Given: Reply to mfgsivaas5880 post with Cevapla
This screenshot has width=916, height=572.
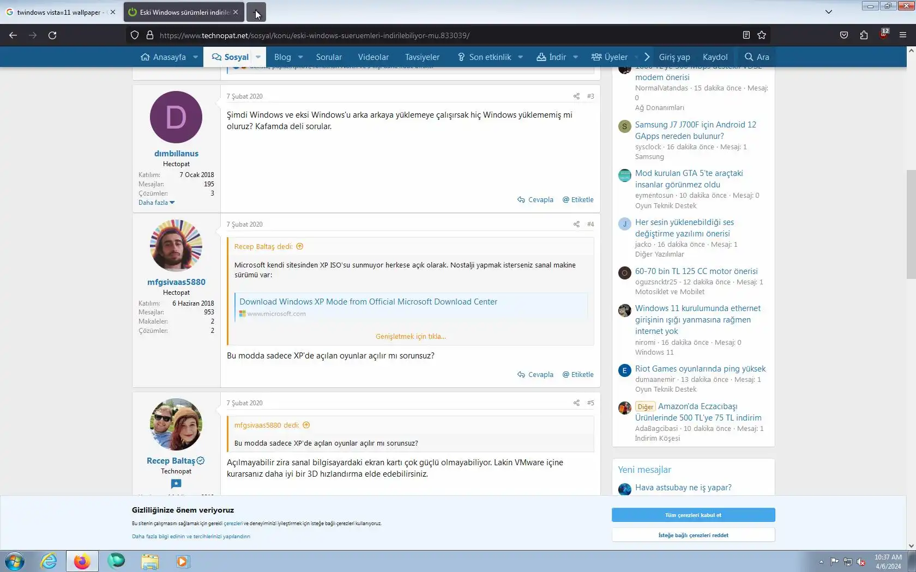Looking at the screenshot, I should point(535,375).
